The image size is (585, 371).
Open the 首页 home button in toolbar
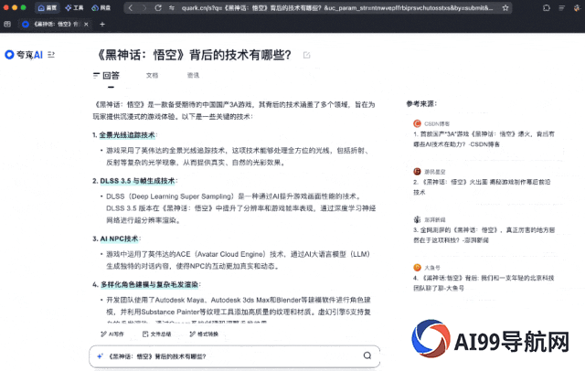[47, 8]
